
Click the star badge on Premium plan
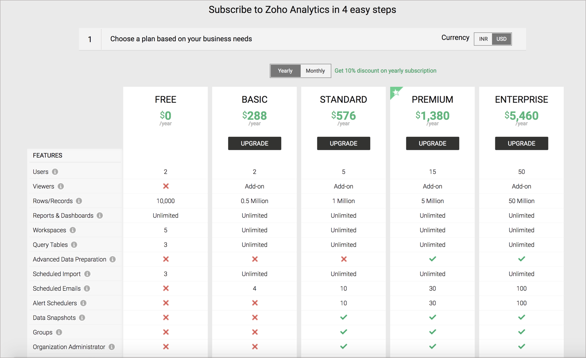point(396,91)
